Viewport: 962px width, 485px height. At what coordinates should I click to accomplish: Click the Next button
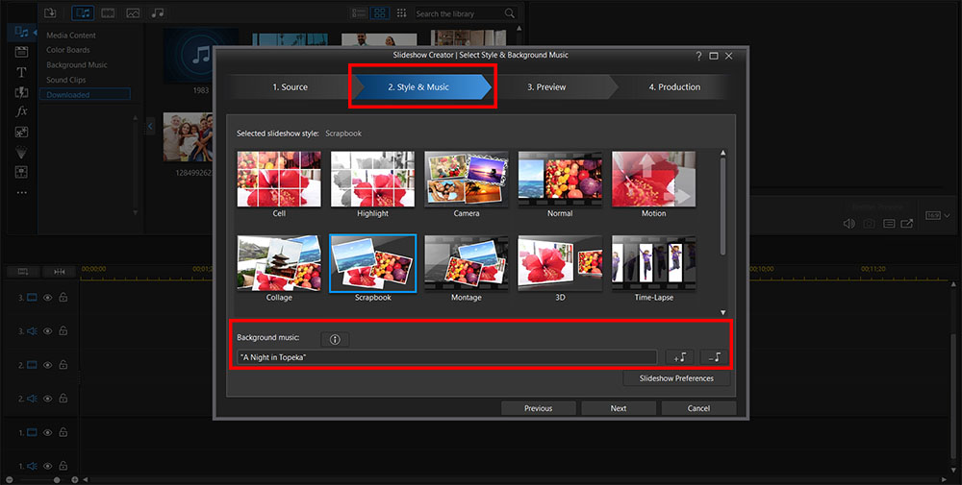coord(619,408)
